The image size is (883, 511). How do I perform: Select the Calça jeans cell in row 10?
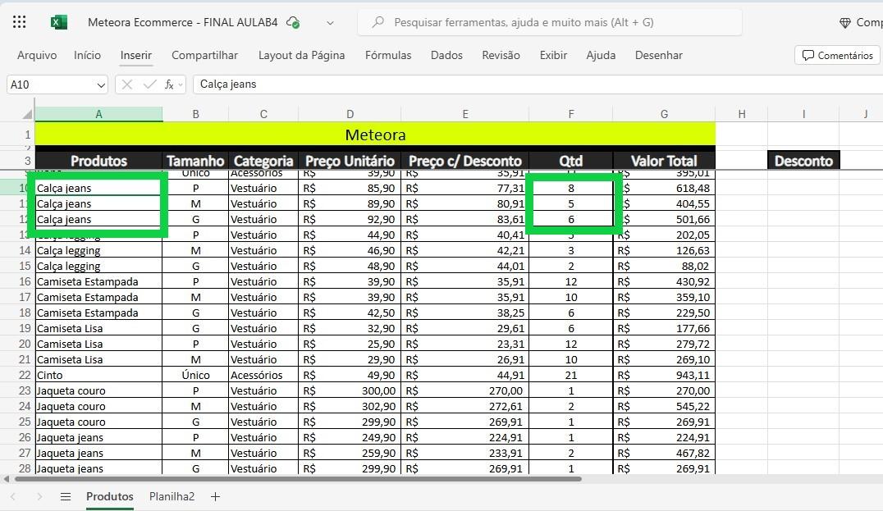98,188
